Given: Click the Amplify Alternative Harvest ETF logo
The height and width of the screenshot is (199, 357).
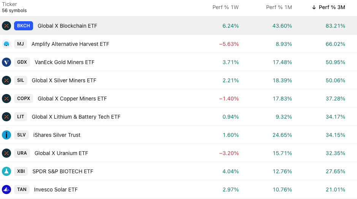Looking at the screenshot, I should (x=6, y=44).
